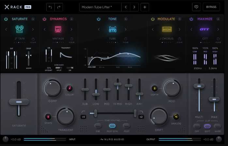Click the small dial beside 2" Tape label
The width and height of the screenshot is (228, 146).
(33, 39)
